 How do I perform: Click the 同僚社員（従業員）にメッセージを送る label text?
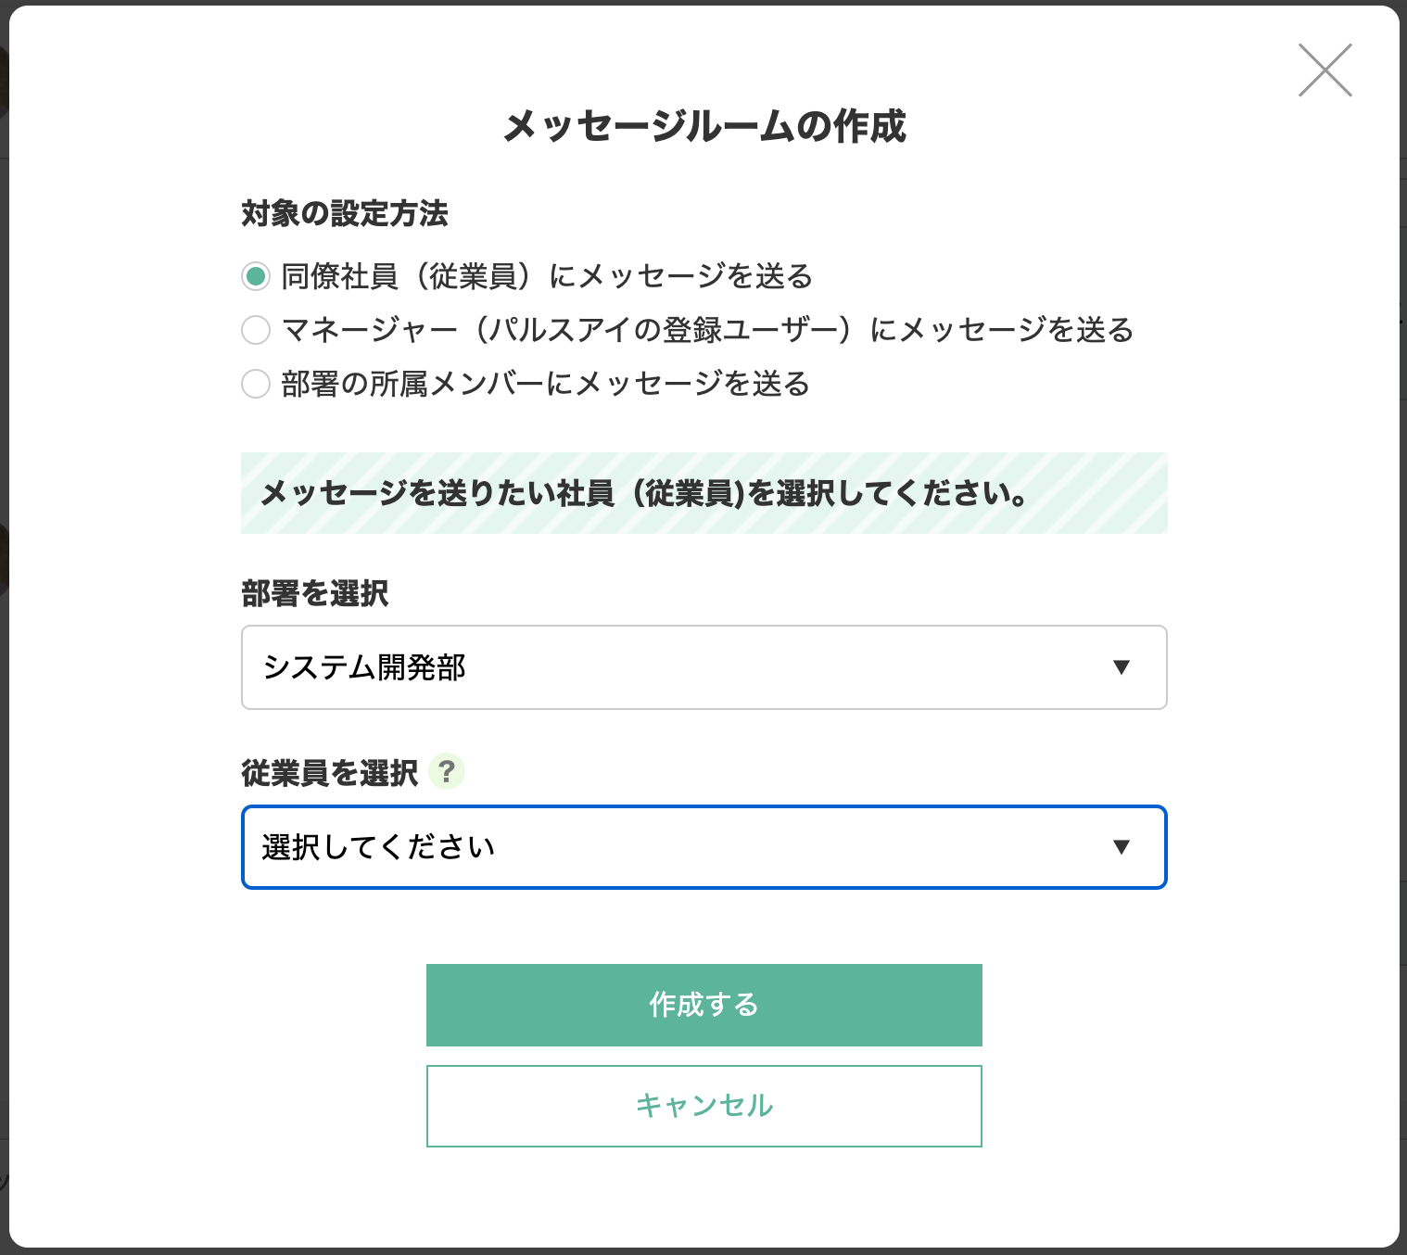(x=547, y=276)
